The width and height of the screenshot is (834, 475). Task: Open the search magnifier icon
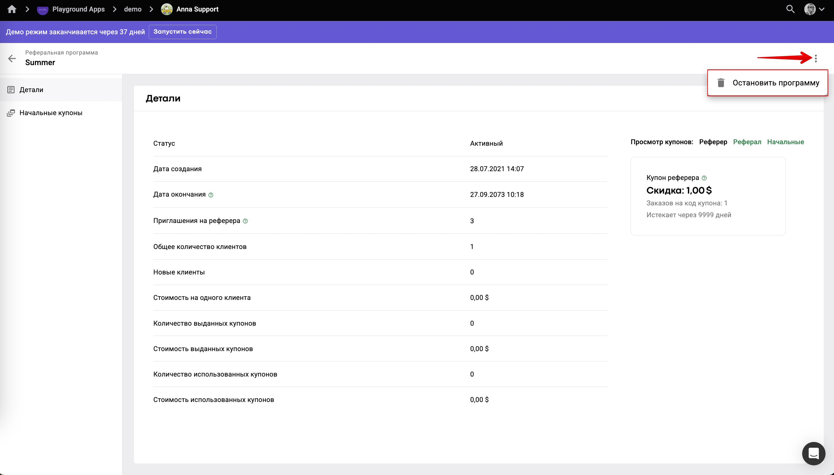[790, 9]
